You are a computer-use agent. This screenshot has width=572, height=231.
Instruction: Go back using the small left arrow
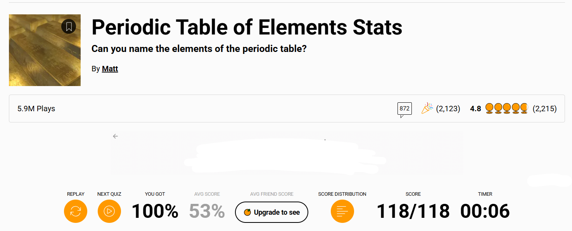click(115, 136)
